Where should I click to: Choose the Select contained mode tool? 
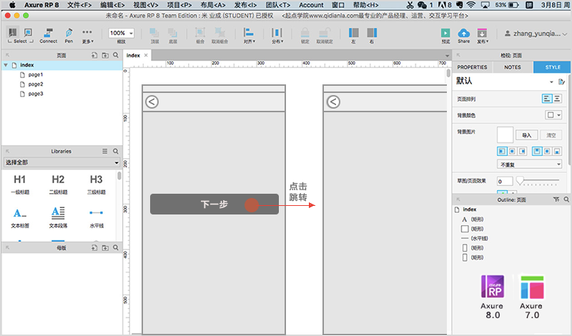(x=28, y=33)
